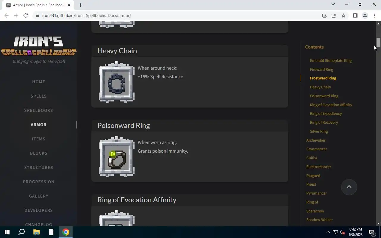Click the install page icon in the address bar
The width and height of the screenshot is (381, 238).
coord(324,15)
